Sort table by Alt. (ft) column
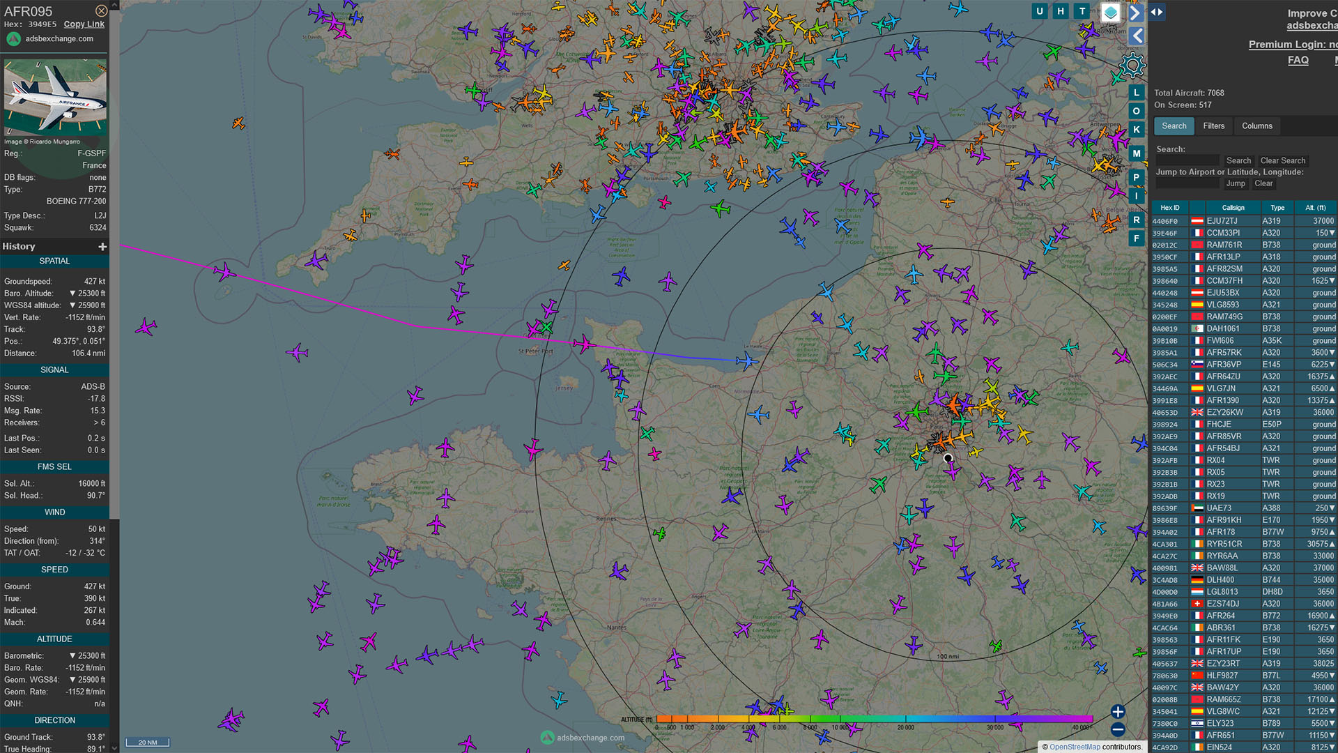The image size is (1338, 753). point(1316,208)
